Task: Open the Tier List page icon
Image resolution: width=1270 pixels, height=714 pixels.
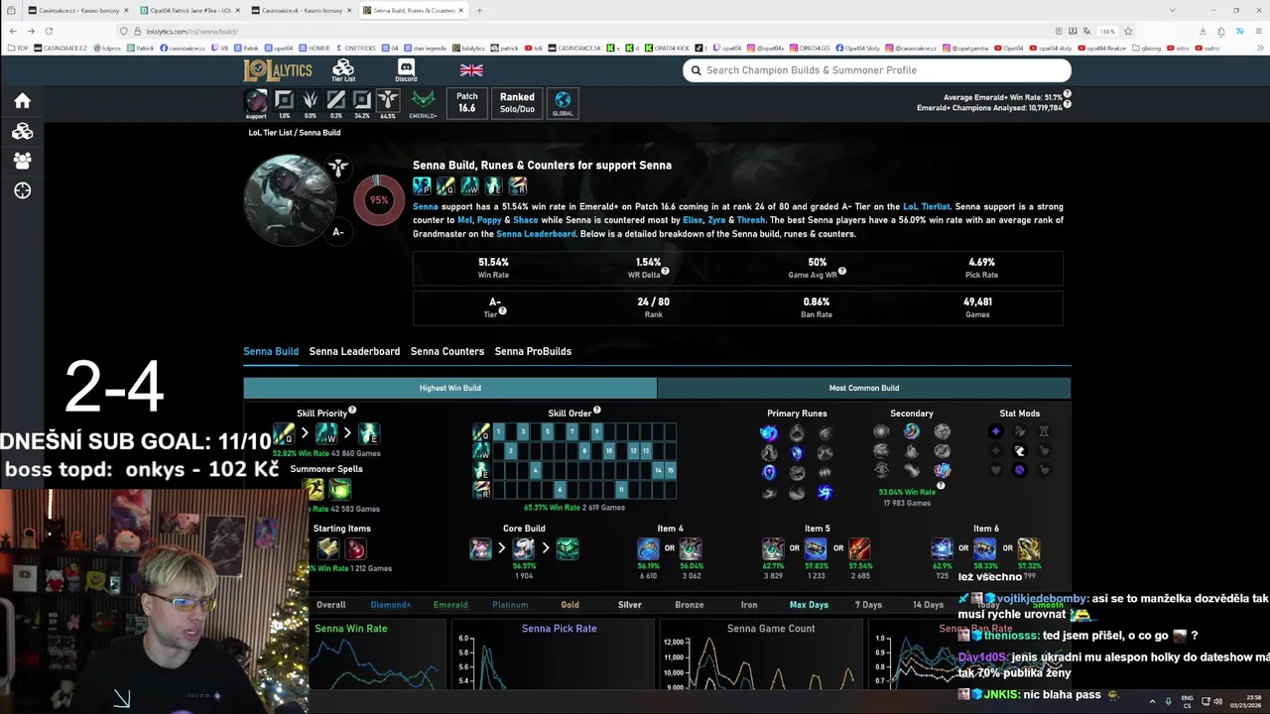Action: (343, 70)
